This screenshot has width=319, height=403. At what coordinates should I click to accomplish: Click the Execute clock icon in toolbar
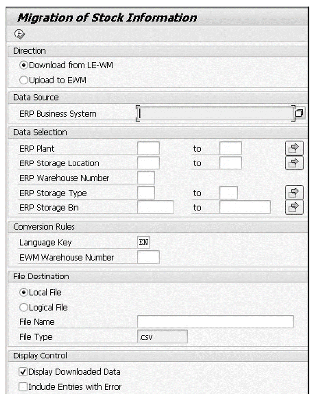point(19,34)
